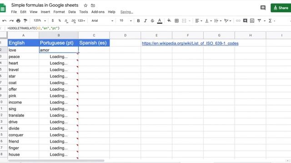291x163 pixels.
Task: Click the document title
Action: pos(45,5)
